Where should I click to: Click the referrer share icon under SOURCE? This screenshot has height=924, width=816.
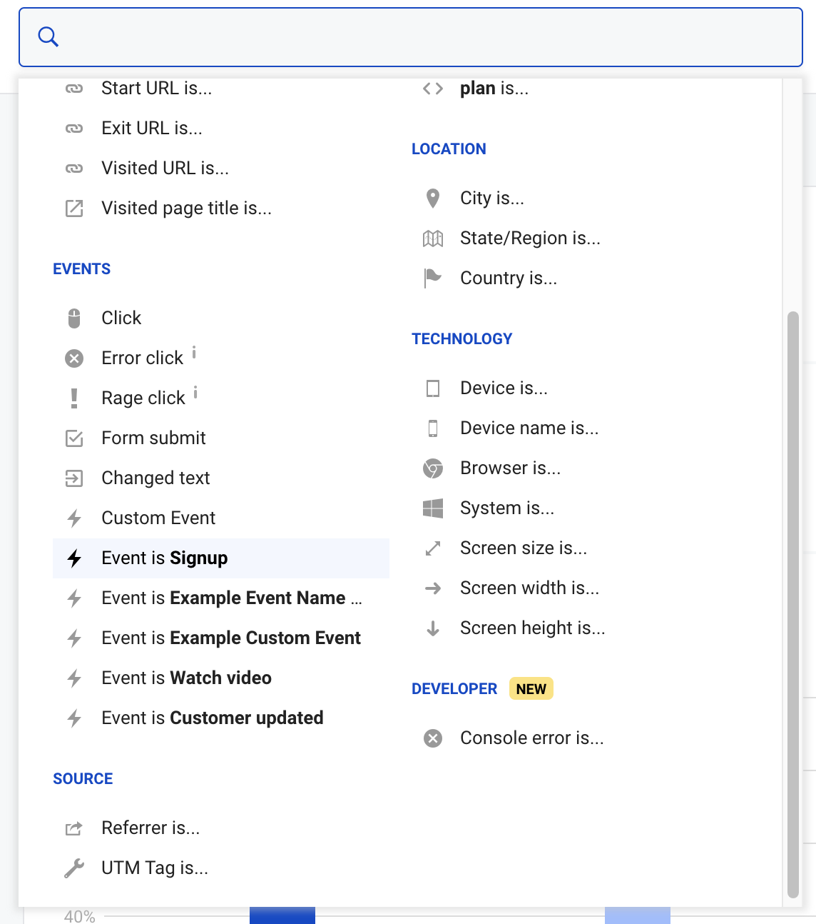(x=73, y=828)
